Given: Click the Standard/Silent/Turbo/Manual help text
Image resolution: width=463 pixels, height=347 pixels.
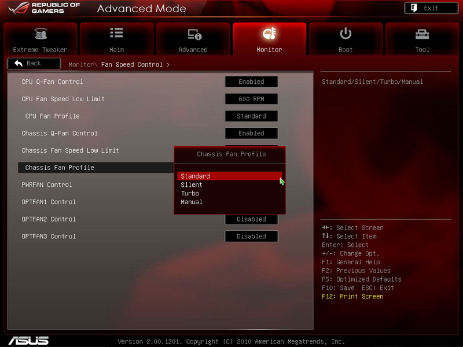Looking at the screenshot, I should (372, 82).
